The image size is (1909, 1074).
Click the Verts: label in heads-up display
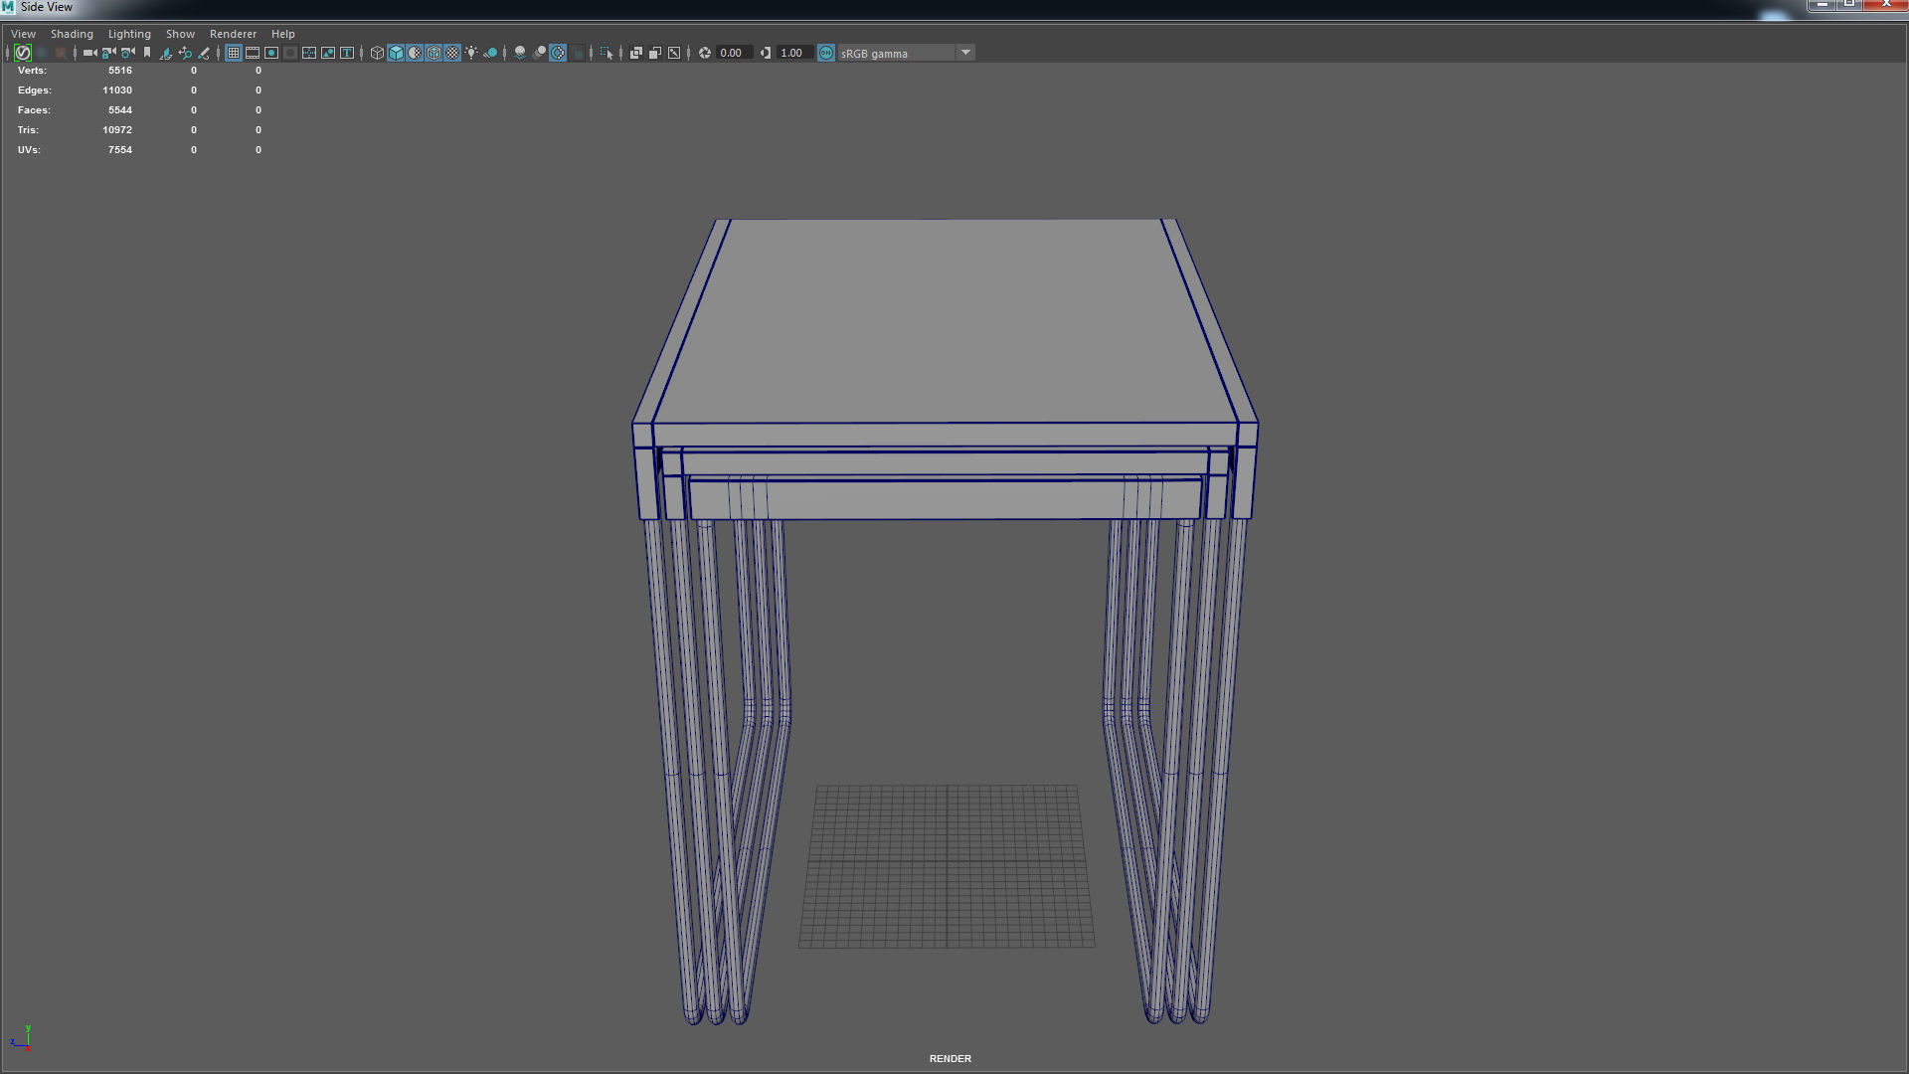click(32, 71)
